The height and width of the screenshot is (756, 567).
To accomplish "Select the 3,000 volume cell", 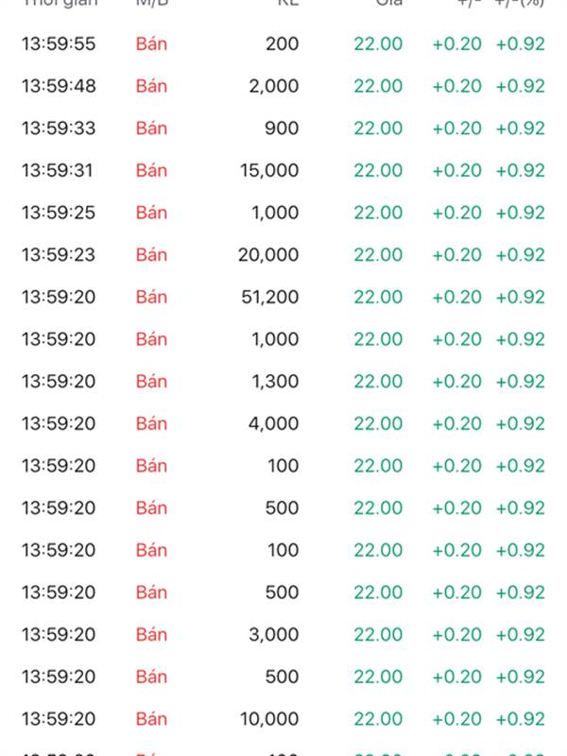I will tap(274, 635).
